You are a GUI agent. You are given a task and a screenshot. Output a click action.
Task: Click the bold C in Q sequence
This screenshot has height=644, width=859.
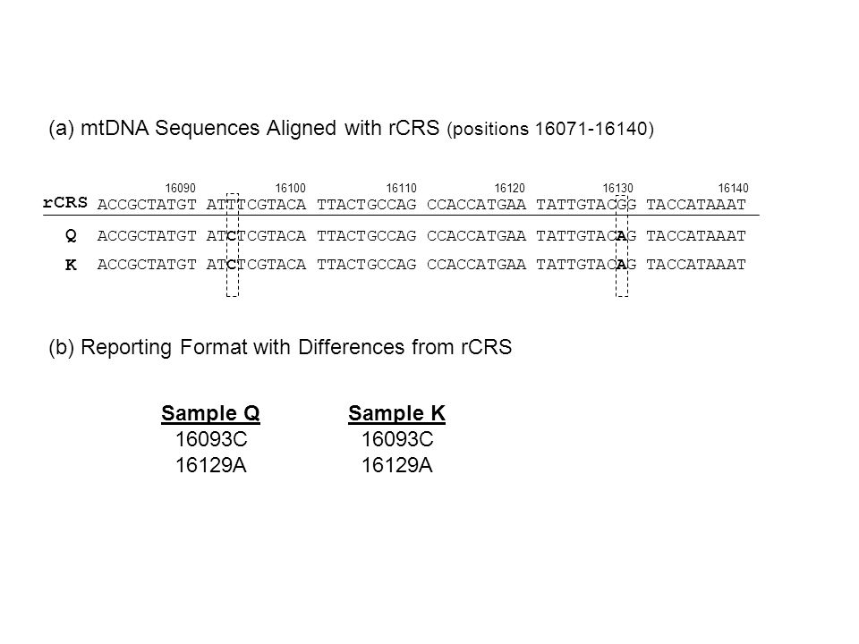pyautogui.click(x=232, y=236)
